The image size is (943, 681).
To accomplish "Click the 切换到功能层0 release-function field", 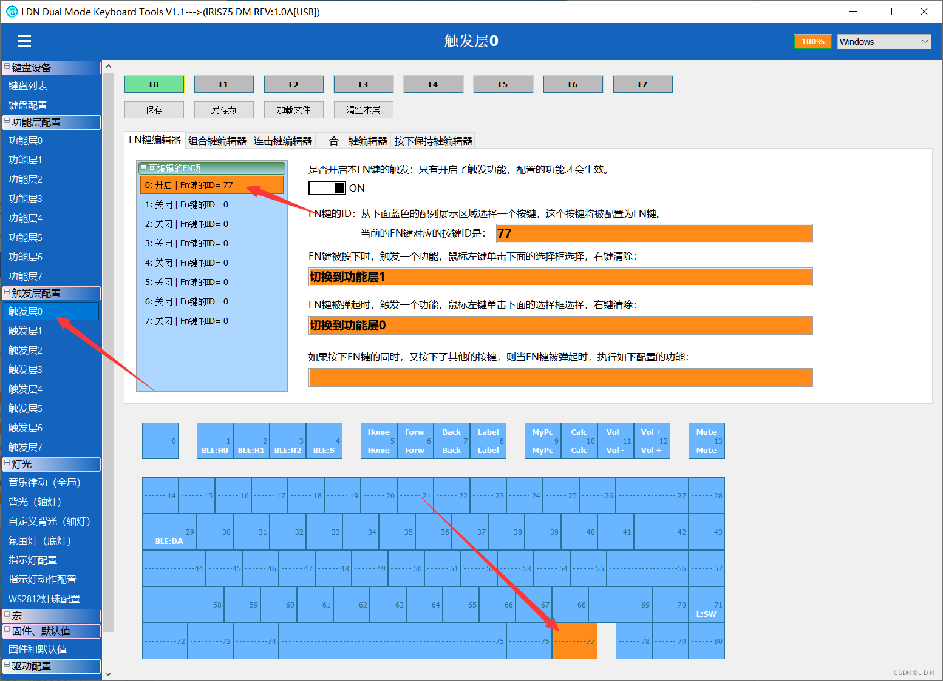I will click(560, 326).
